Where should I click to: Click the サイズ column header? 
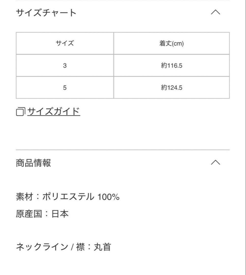coord(64,43)
